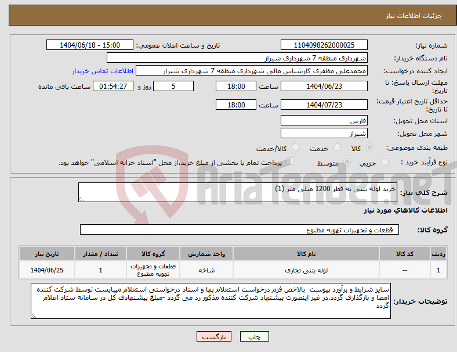The height and width of the screenshot is (352, 457).
Task: Click the واحد شمارش column header
Action: (206, 254)
